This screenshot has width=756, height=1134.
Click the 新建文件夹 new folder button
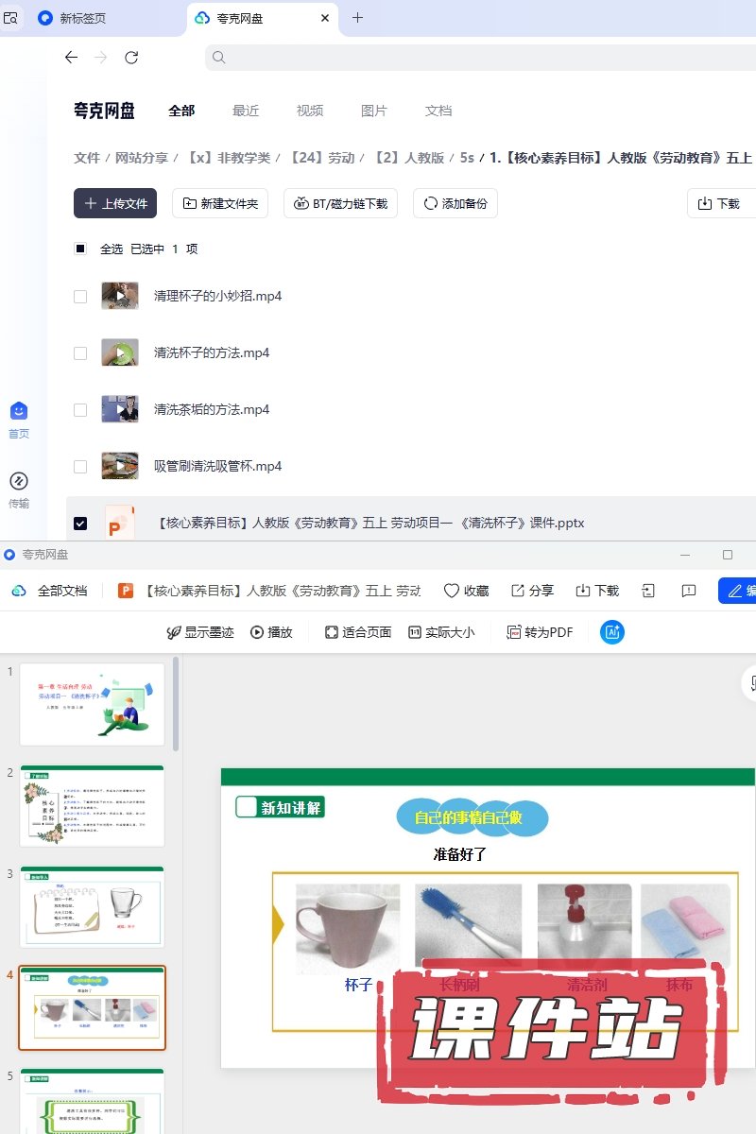pyautogui.click(x=220, y=203)
